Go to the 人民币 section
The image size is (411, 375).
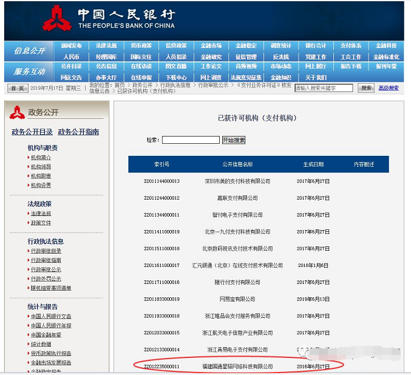(x=71, y=57)
